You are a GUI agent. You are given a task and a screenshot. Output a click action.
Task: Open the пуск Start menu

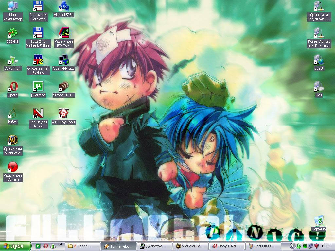tap(15, 246)
